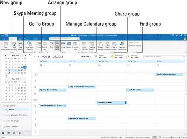Open Calendar Permissions
187x139 pixels.
(122, 46)
